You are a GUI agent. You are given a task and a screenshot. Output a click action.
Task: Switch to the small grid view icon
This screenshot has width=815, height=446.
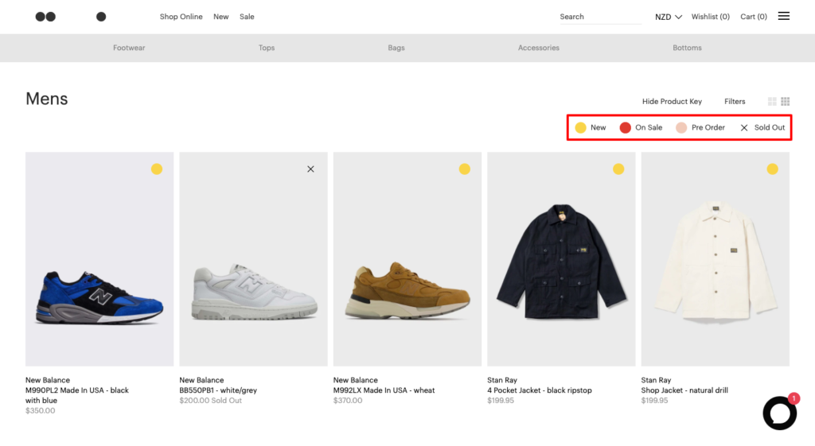[786, 101]
